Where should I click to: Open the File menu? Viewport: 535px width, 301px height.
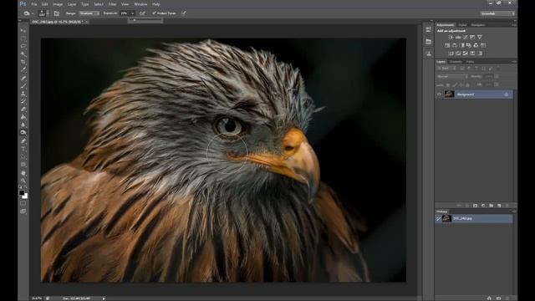point(34,4)
